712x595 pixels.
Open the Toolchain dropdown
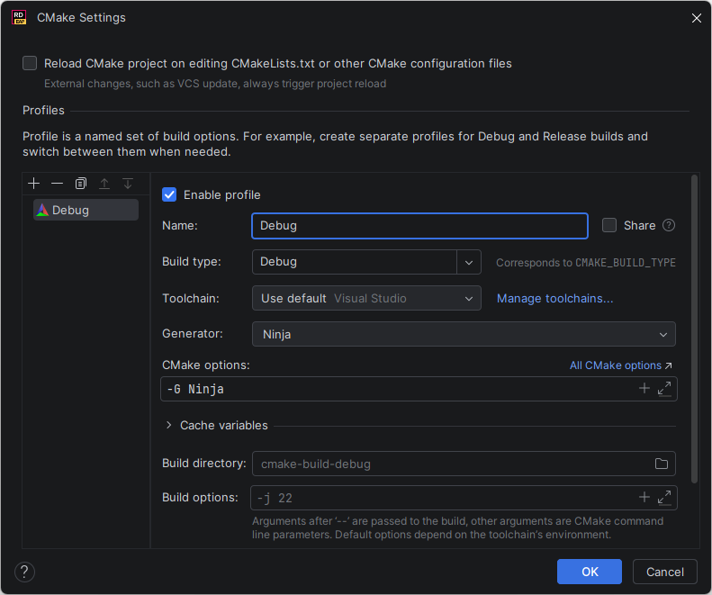point(366,299)
